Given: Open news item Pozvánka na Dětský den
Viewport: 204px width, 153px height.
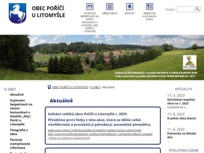Looking at the screenshot, I should pyautogui.click(x=182, y=135).
